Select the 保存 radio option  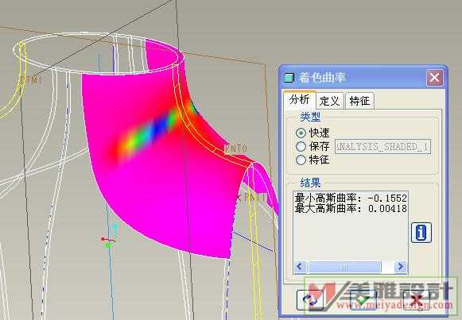coord(301,146)
